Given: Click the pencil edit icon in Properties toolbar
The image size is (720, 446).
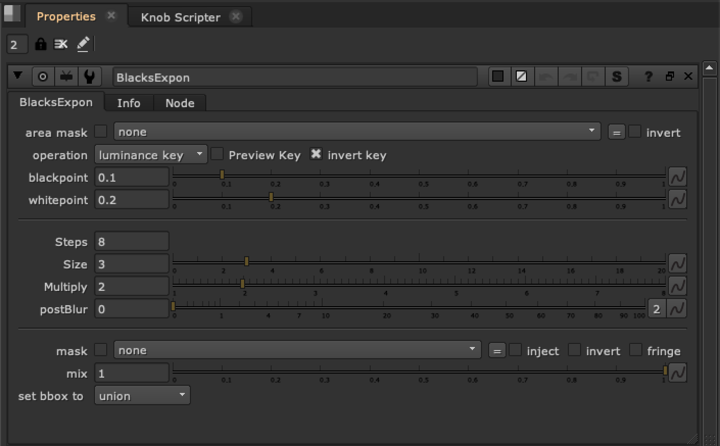Looking at the screenshot, I should pyautogui.click(x=83, y=44).
